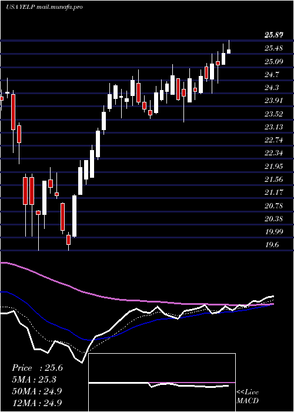
Task: Click the '<<Live MACD' label
Action: (248, 397)
